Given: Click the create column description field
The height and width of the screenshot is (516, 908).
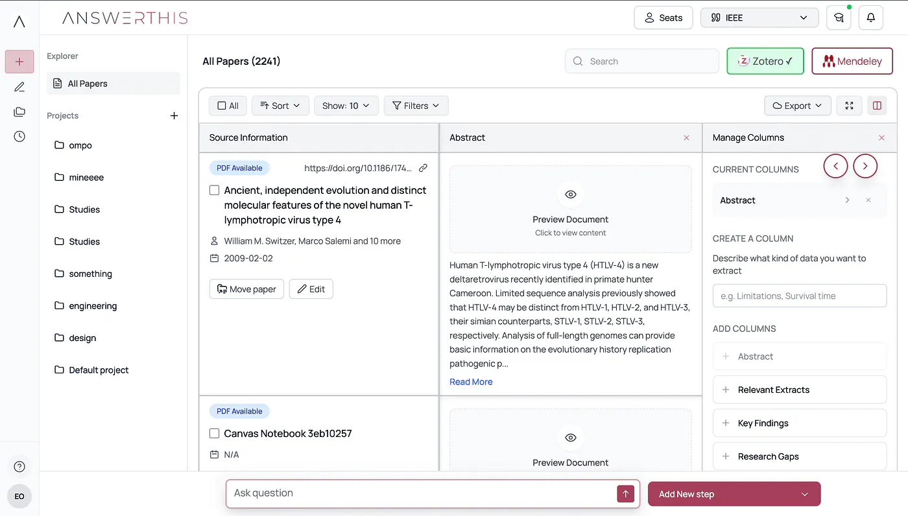Looking at the screenshot, I should (799, 296).
